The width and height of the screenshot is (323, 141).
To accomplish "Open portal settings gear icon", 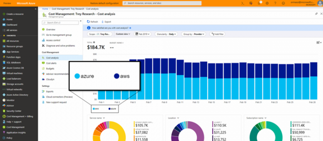I will pyautogui.click(x=267, y=3).
